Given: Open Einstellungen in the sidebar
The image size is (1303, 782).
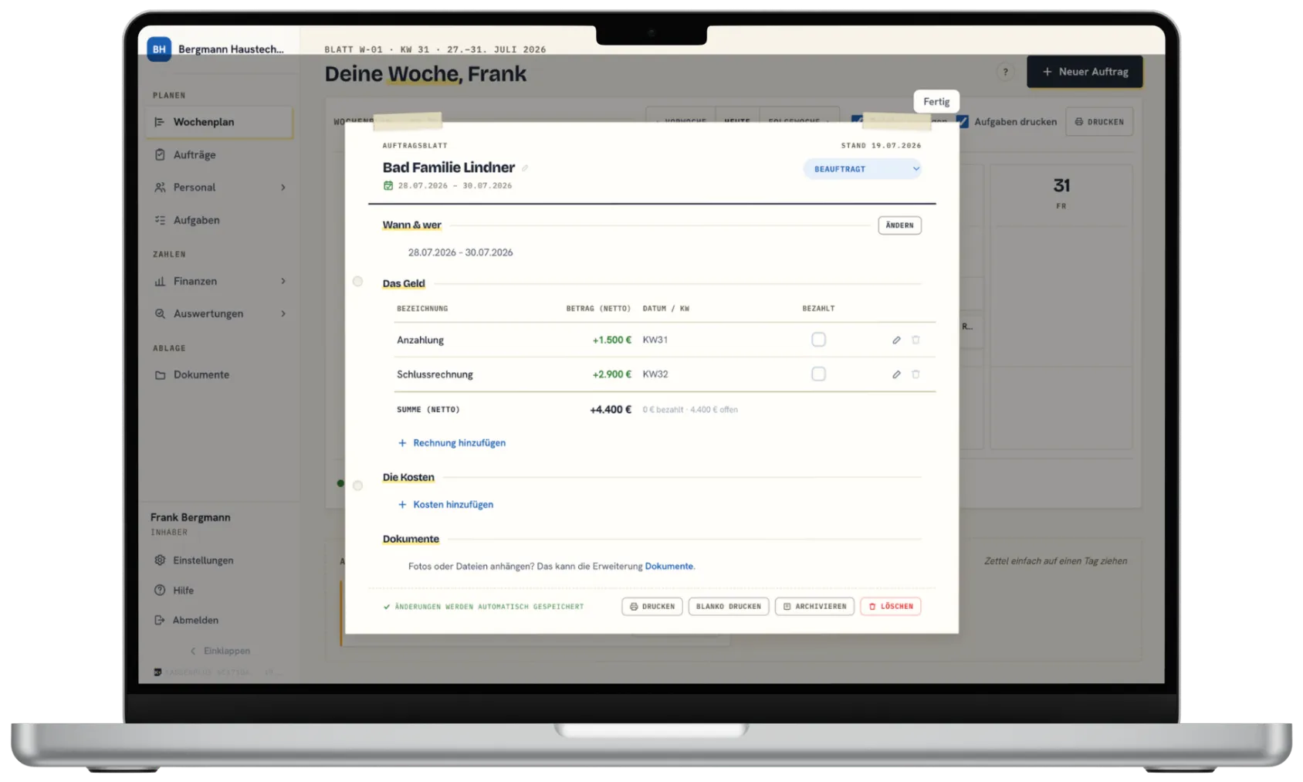Looking at the screenshot, I should [x=219, y=560].
